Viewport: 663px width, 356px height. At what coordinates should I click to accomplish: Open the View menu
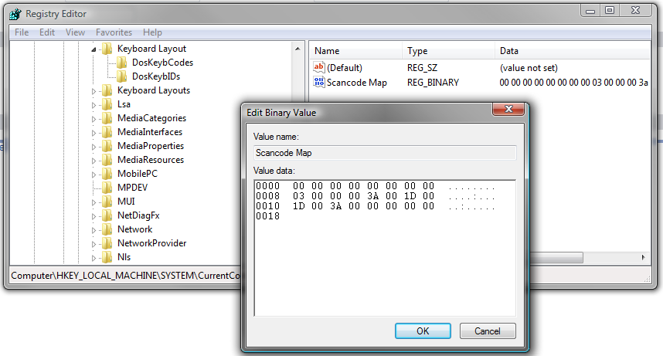[x=75, y=32]
